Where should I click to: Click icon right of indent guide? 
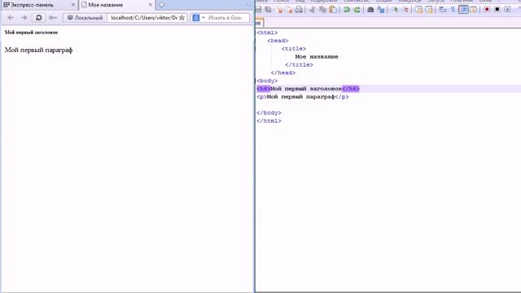[473, 10]
